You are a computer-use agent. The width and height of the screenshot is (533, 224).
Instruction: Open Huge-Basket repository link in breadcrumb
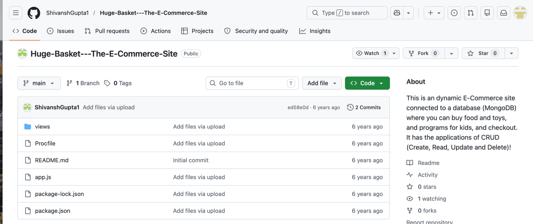[x=153, y=13]
